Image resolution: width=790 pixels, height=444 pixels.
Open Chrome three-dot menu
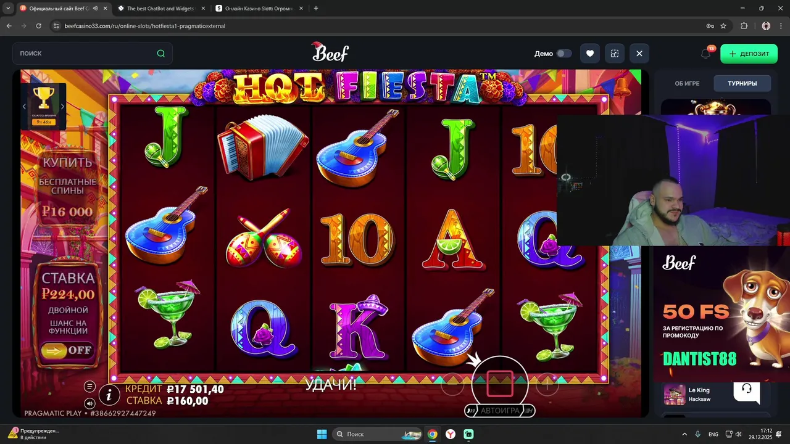coord(781,26)
